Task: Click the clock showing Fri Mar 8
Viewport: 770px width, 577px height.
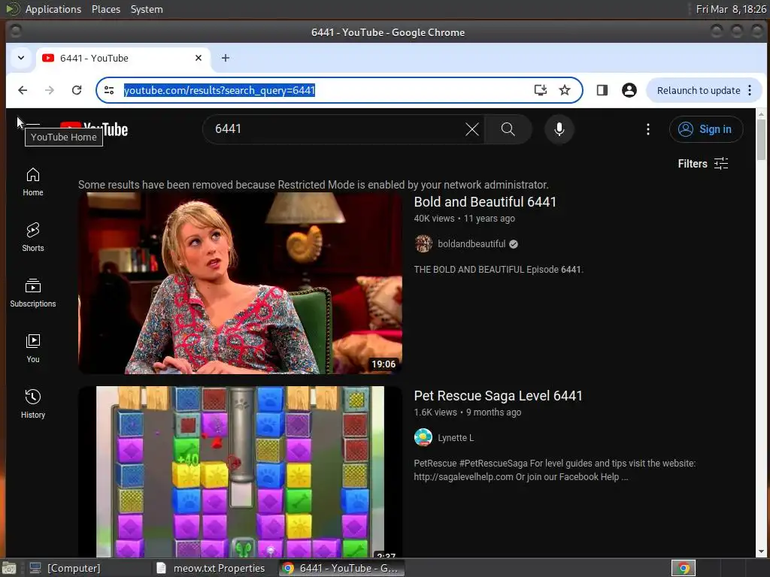Action: [x=731, y=9]
